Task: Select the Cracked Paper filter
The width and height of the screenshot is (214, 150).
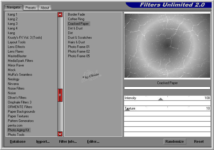Action: pyautogui.click(x=79, y=24)
